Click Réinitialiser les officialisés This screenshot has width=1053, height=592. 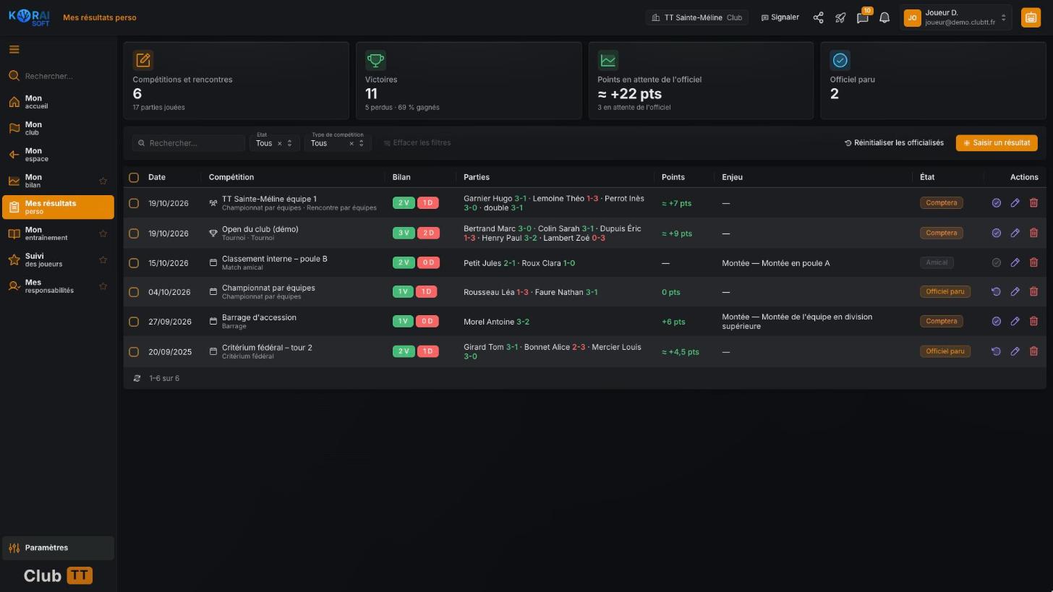pos(894,142)
